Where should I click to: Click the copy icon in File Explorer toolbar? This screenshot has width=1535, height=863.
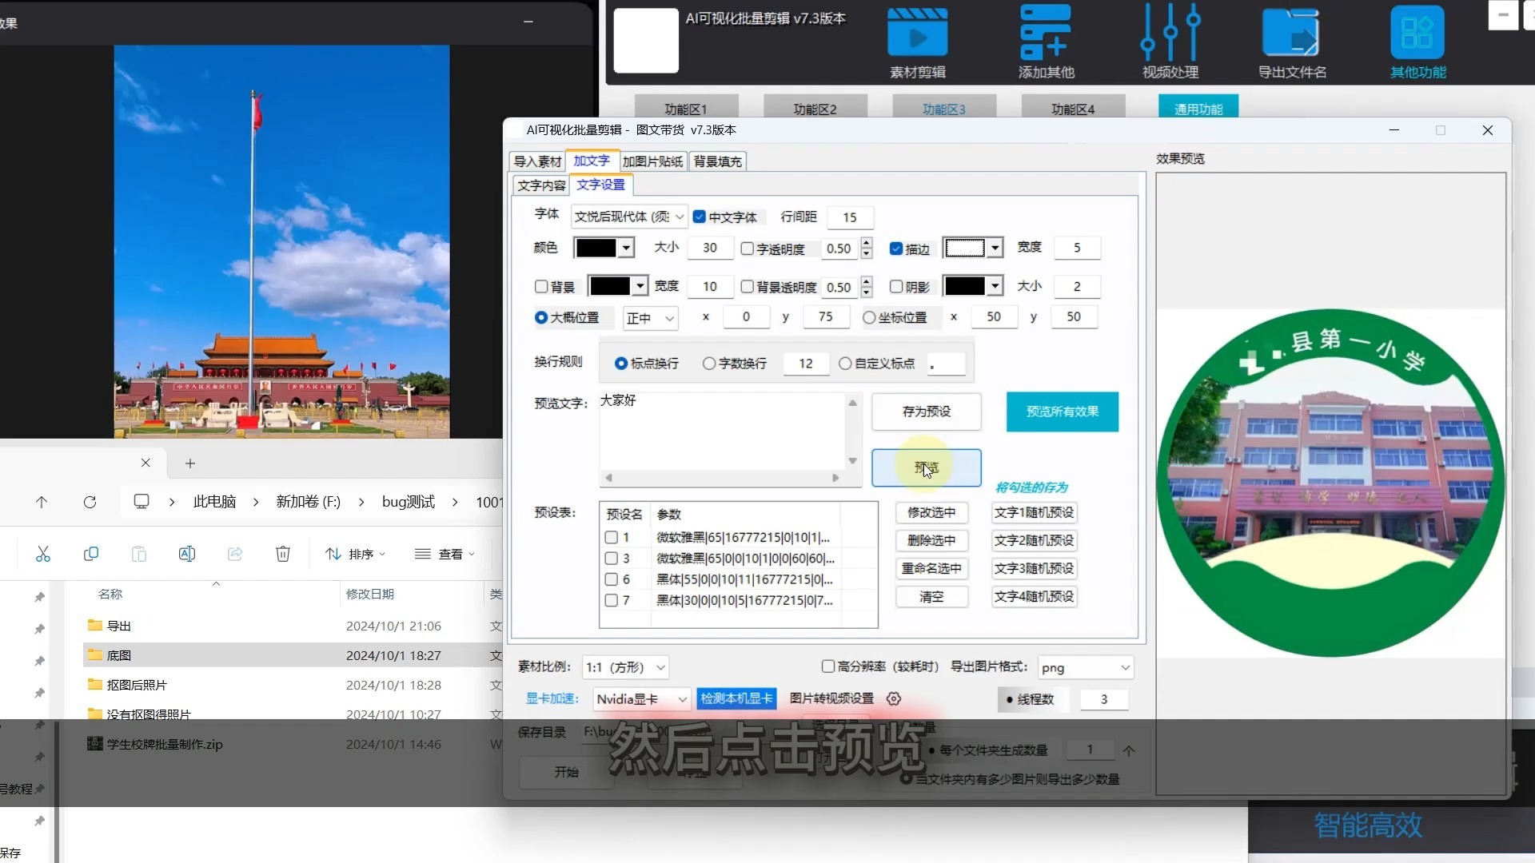[x=91, y=554]
